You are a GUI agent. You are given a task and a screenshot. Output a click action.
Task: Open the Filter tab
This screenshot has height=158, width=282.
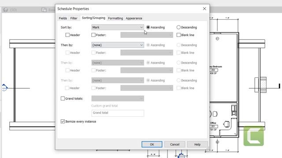74,18
